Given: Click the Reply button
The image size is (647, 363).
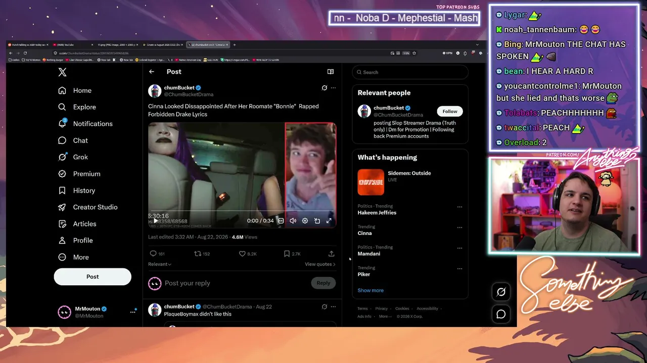Looking at the screenshot, I should click(x=323, y=283).
